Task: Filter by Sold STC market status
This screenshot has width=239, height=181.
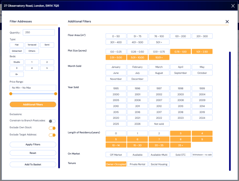Action: click(180, 155)
